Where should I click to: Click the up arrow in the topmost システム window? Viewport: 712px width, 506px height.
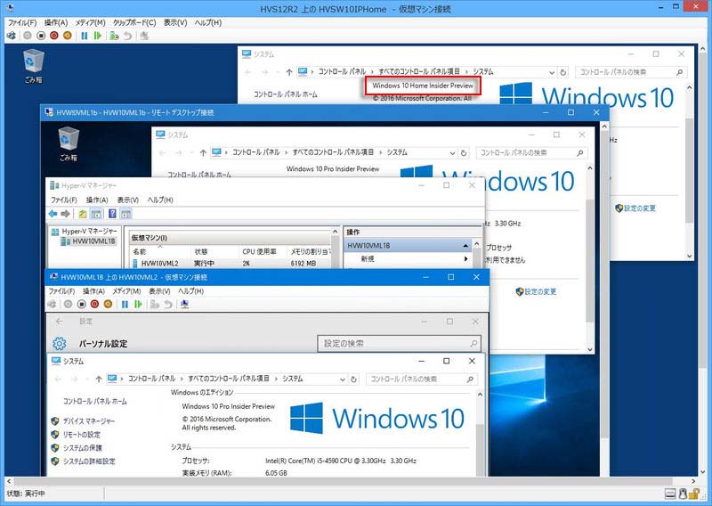tap(289, 72)
